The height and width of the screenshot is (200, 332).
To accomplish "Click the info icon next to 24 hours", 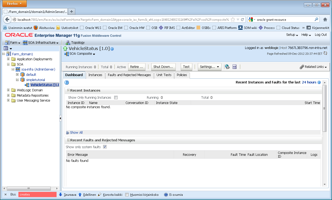I will pyautogui.click(x=319, y=82).
